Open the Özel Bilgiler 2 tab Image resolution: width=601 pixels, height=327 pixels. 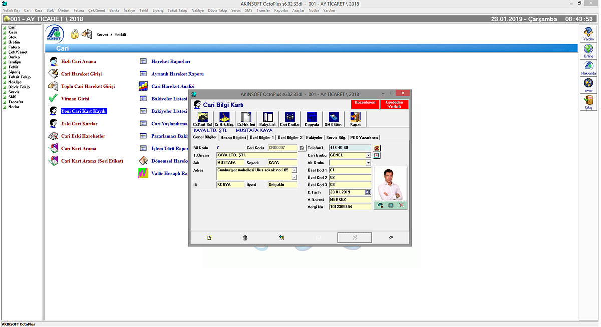point(290,137)
